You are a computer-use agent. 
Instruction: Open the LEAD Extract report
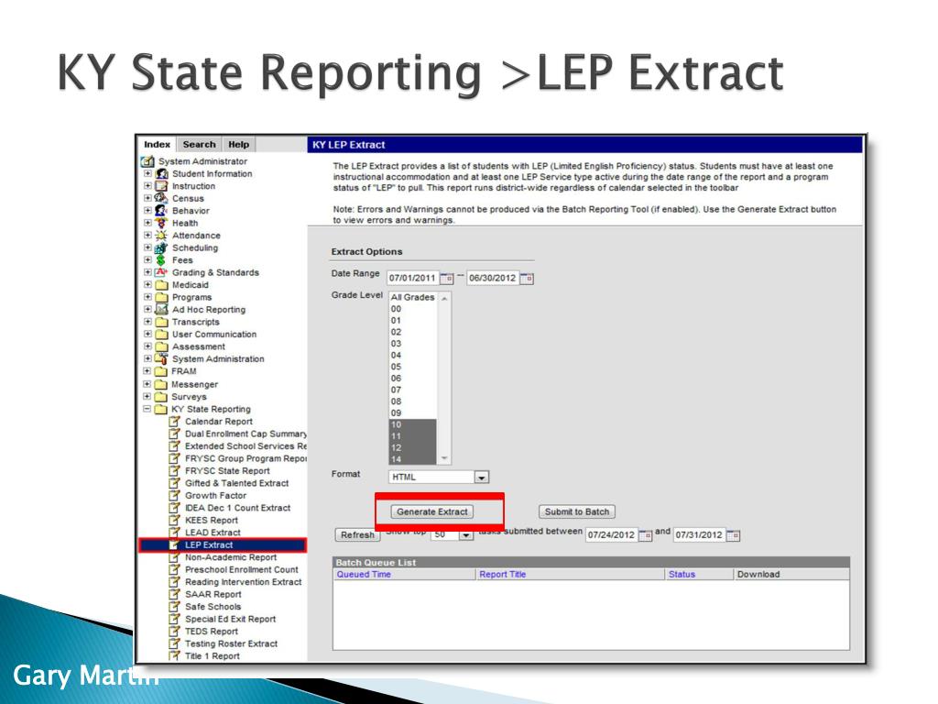213,533
